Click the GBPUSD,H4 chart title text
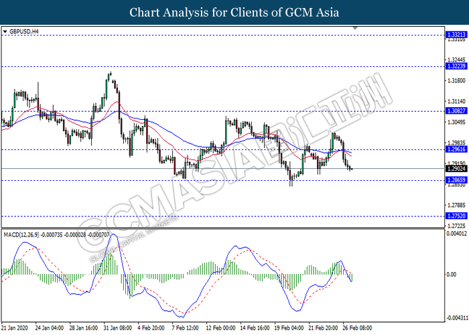This screenshot has height=335, width=469. point(24,31)
